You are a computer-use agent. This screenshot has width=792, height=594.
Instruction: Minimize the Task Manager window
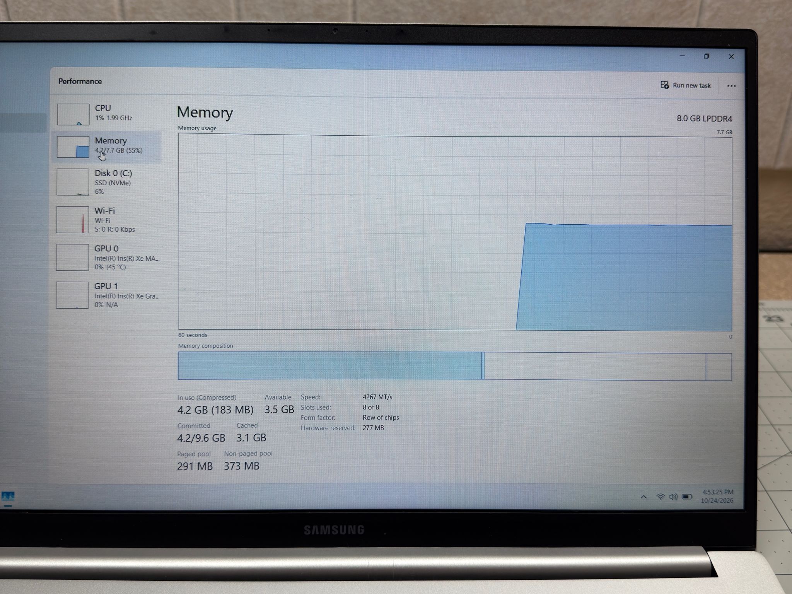(682, 56)
